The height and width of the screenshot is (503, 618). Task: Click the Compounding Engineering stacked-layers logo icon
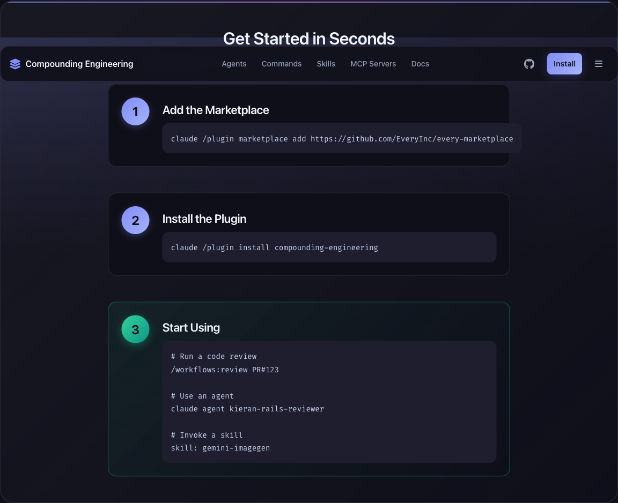pyautogui.click(x=15, y=64)
